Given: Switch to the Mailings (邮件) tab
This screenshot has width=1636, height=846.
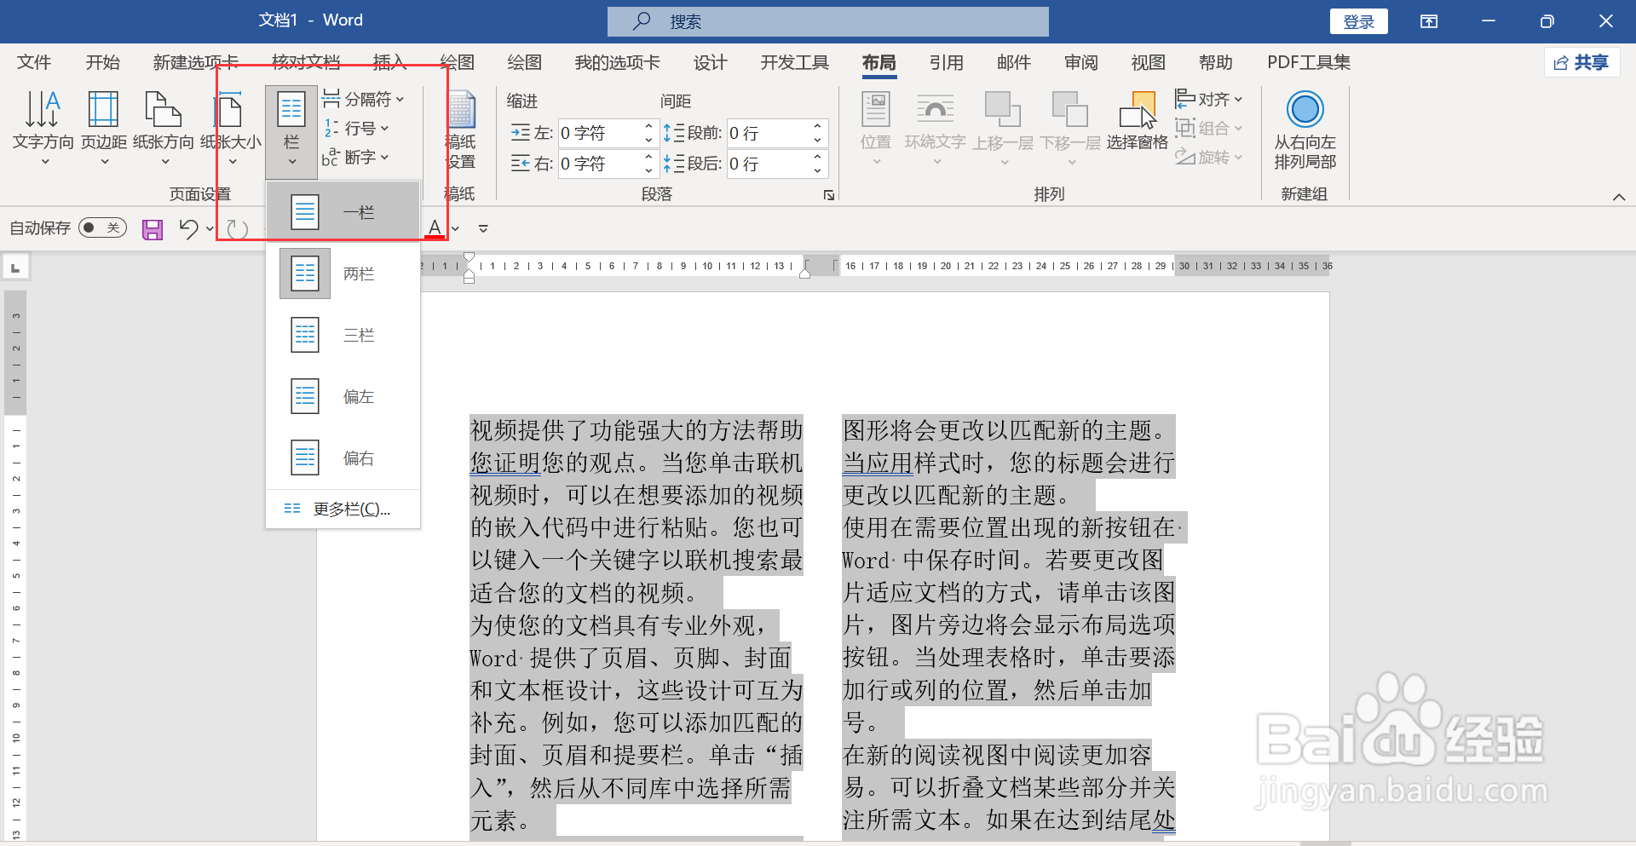Looking at the screenshot, I should click(x=1014, y=62).
